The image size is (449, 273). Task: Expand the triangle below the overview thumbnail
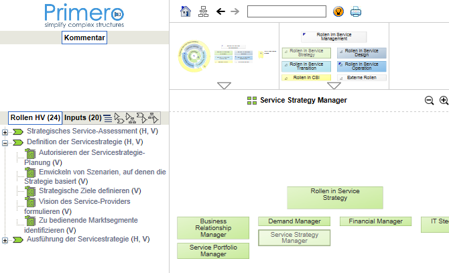tap(224, 85)
